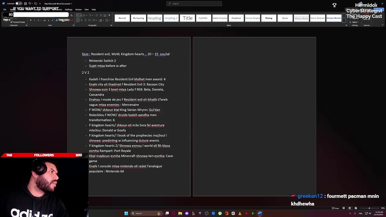Toggle superscript formatting
386x217 pixels.
click(52, 20)
